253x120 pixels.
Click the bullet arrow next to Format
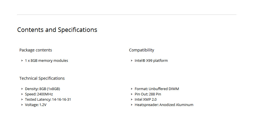click(x=132, y=89)
